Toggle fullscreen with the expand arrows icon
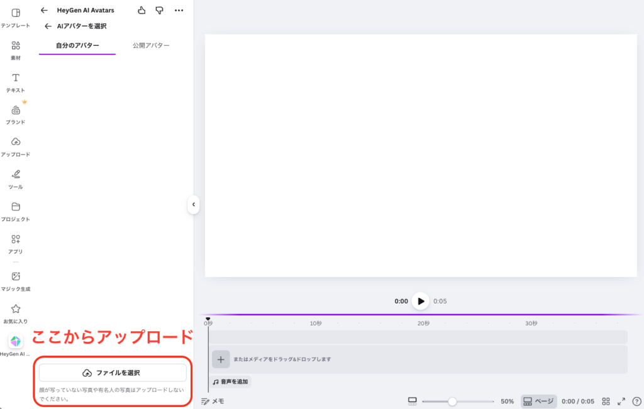 click(x=621, y=401)
